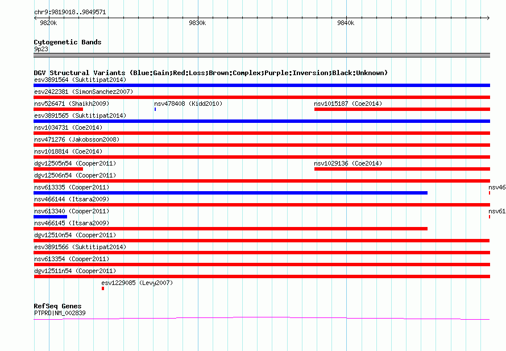Click esv3891566 (Suktitipat2014) label

(x=80, y=247)
